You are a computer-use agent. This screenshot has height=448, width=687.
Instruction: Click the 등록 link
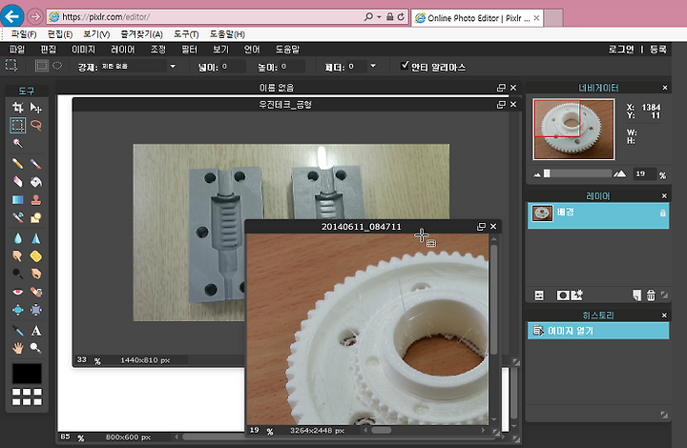point(658,50)
